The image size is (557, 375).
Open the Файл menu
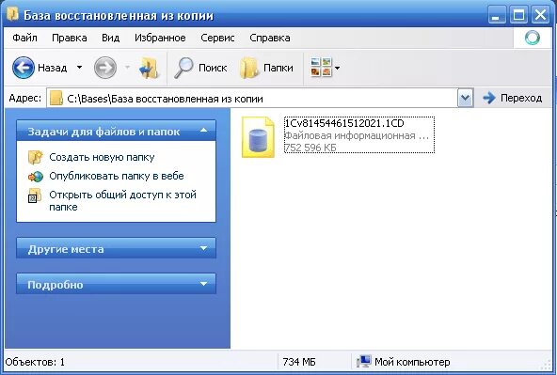[24, 38]
